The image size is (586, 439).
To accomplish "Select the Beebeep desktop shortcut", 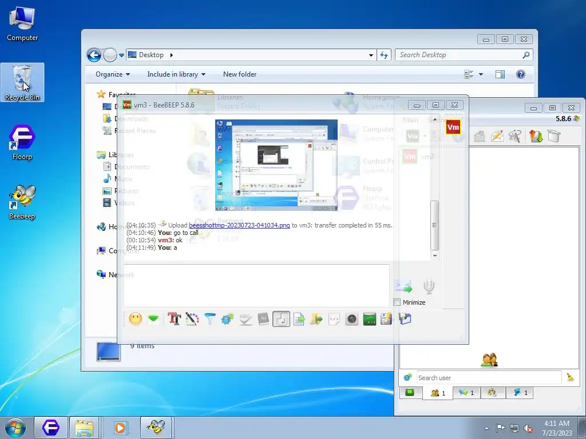I will coord(22,202).
